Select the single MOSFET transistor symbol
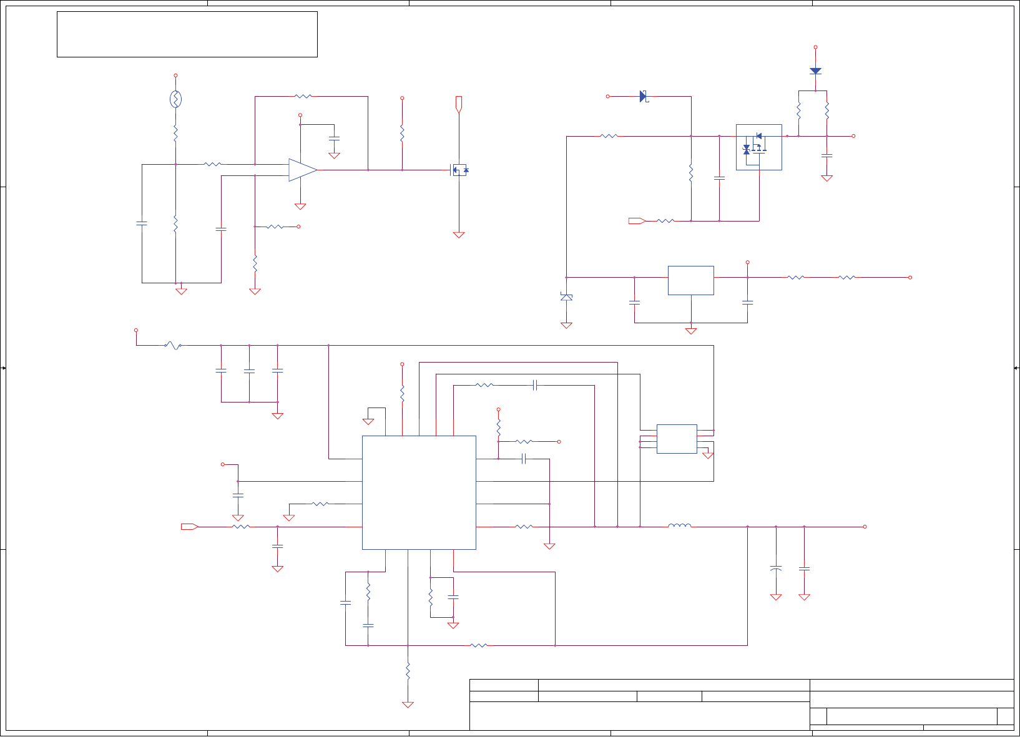The height and width of the screenshot is (737, 1020). 459,170
